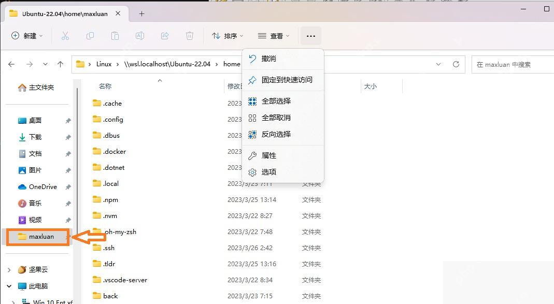
Task: Click chevron after Linux in breadcrumb
Action: (118, 64)
